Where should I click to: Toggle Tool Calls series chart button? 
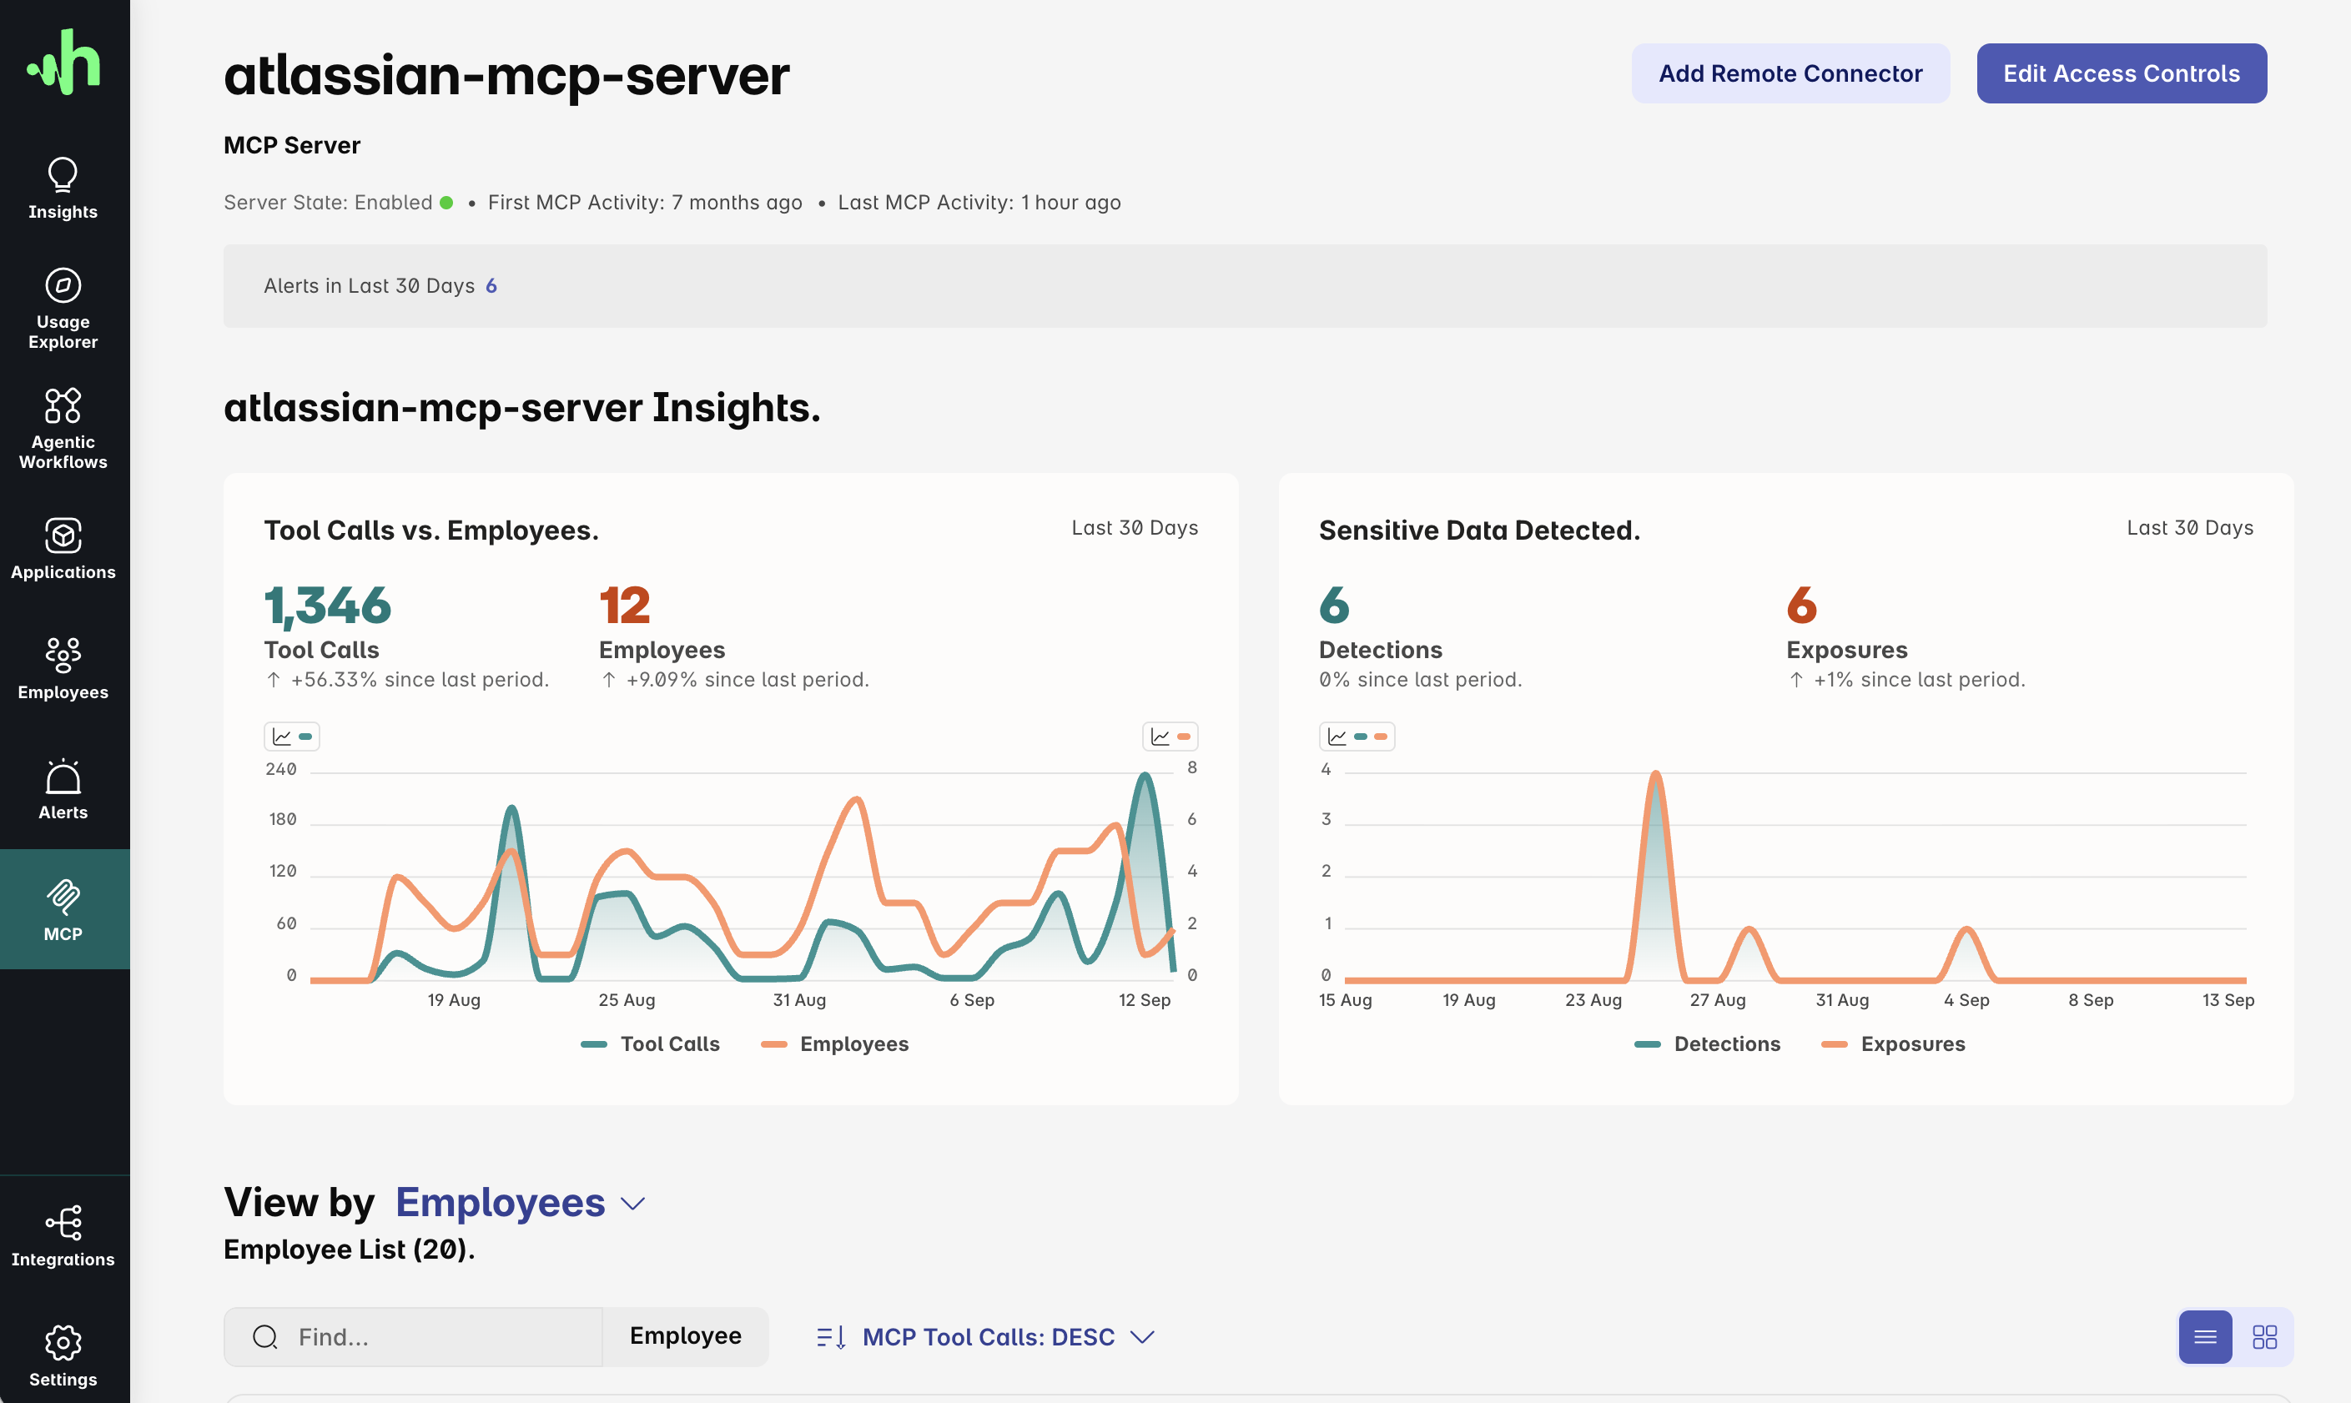pos(291,737)
